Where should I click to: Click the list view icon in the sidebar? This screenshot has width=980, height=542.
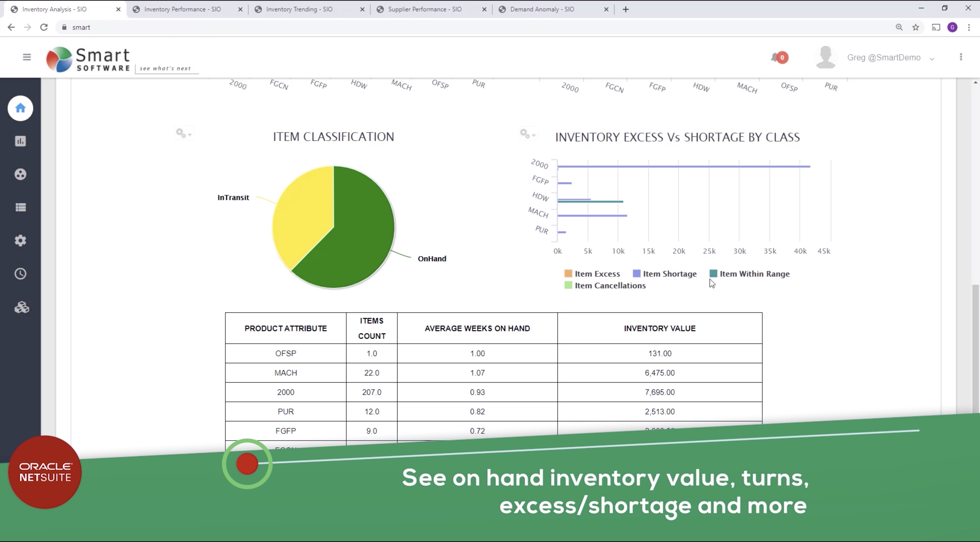pyautogui.click(x=20, y=207)
